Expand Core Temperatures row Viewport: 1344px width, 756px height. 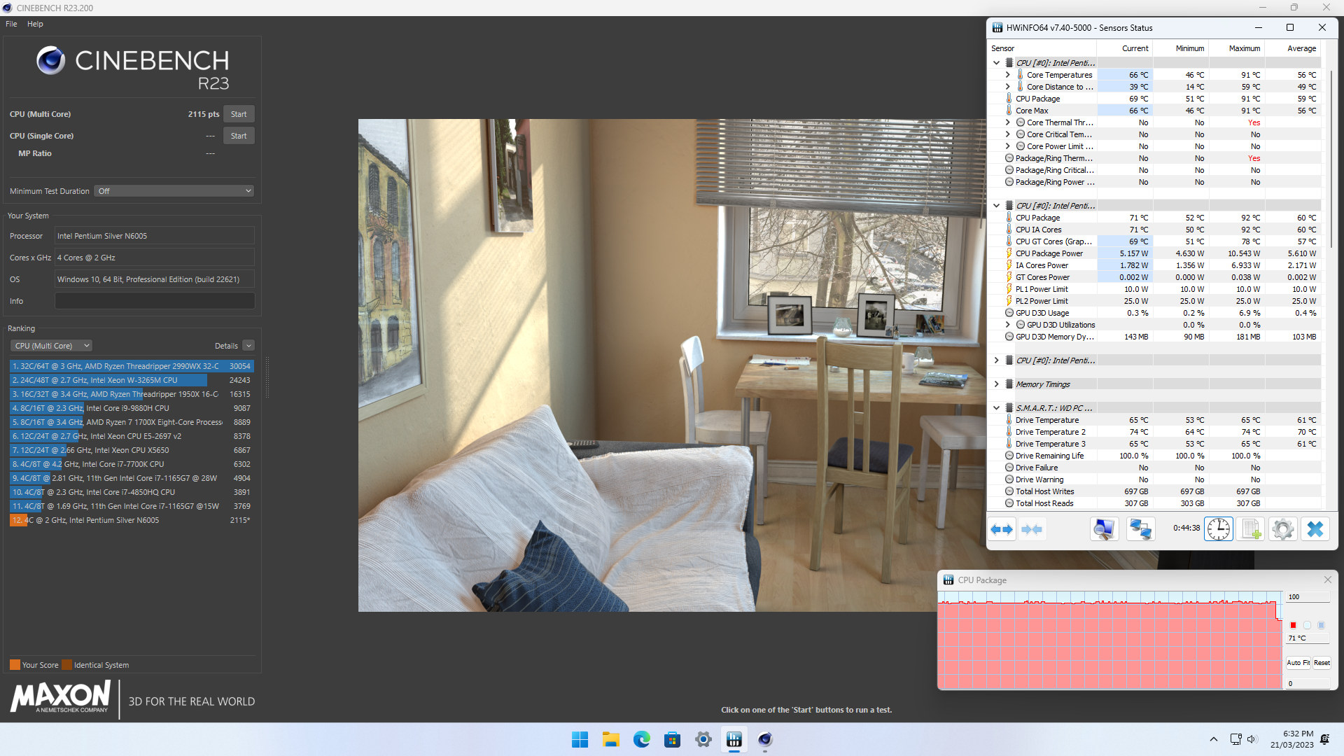pos(1007,75)
